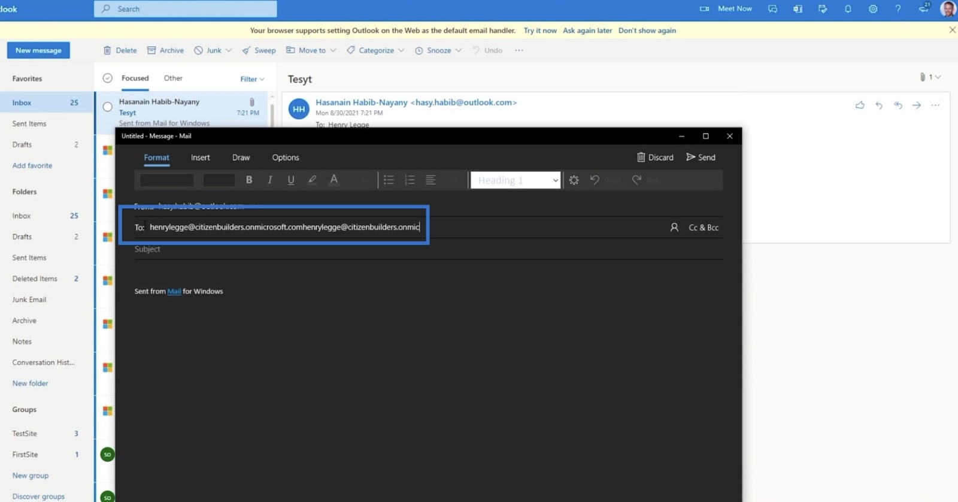Click the undo arrow in compose toolbar
This screenshot has width=958, height=502.
pyautogui.click(x=595, y=180)
